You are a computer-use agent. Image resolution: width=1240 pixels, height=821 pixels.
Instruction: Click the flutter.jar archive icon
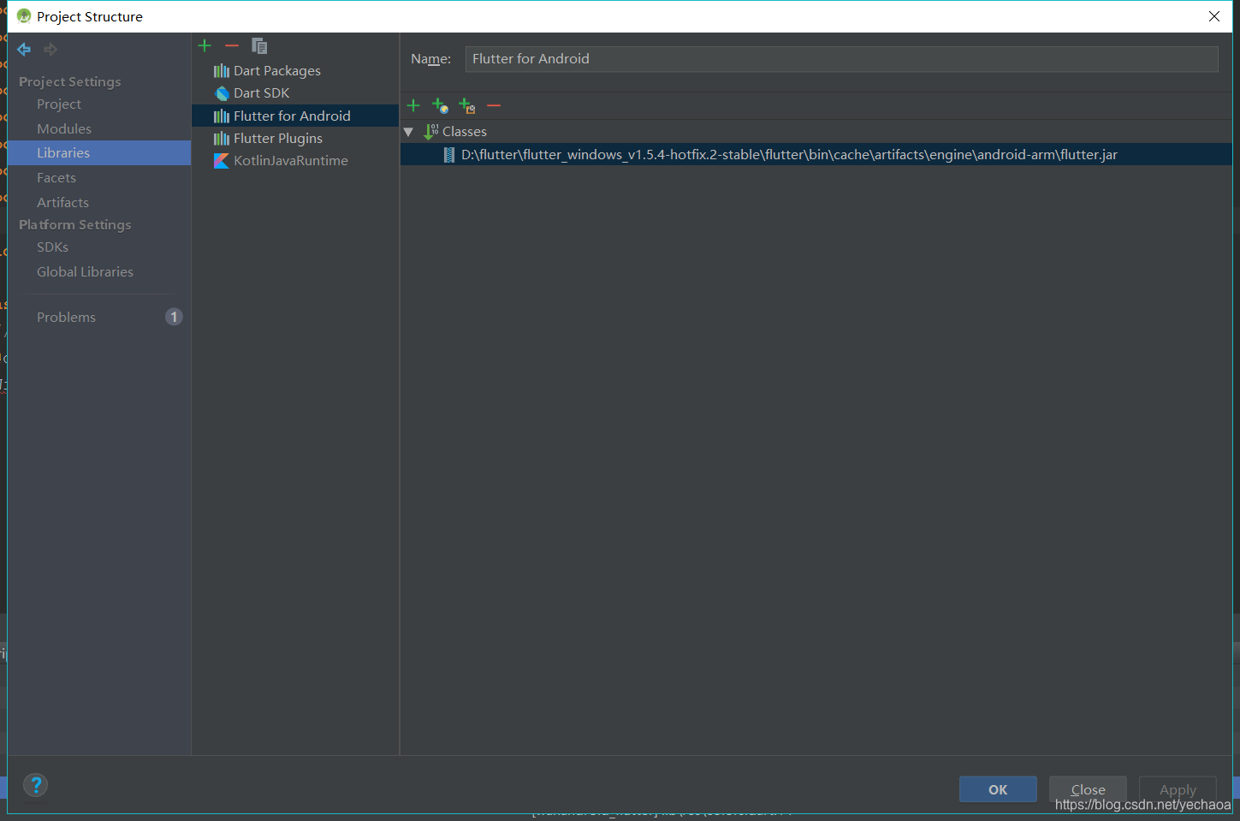pos(449,155)
